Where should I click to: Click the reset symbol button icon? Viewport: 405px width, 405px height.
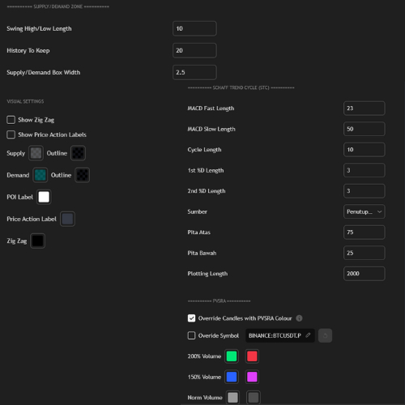pyautogui.click(x=325, y=335)
